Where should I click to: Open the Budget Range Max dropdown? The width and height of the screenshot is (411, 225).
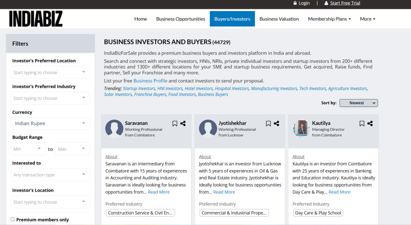72,149
